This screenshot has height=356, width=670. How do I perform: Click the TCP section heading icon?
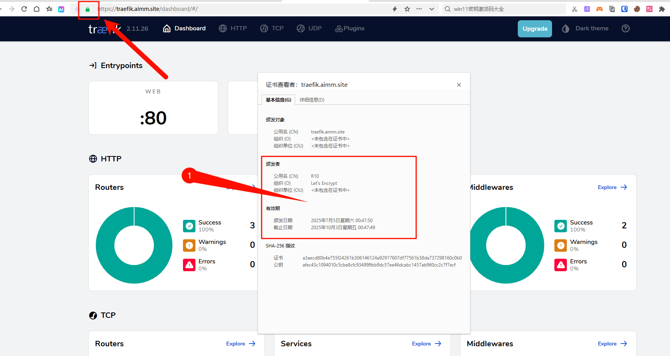[x=93, y=316]
